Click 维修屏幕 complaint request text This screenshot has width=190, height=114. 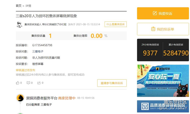coord(38,64)
